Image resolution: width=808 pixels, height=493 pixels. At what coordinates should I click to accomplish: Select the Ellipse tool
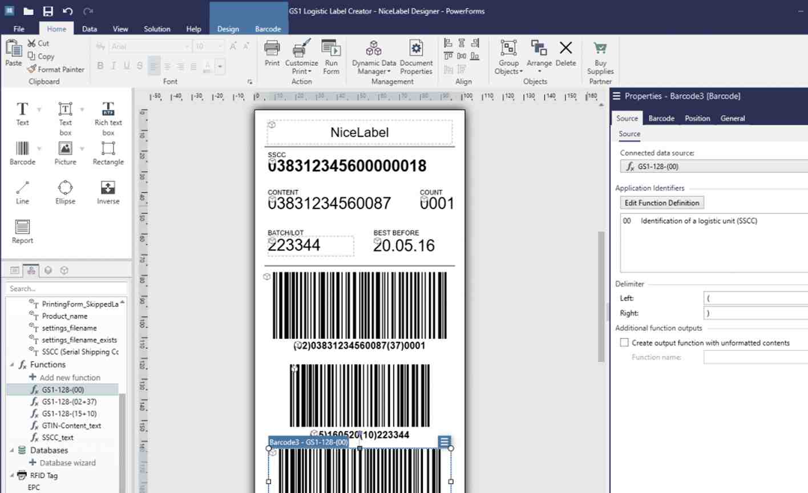[65, 192]
